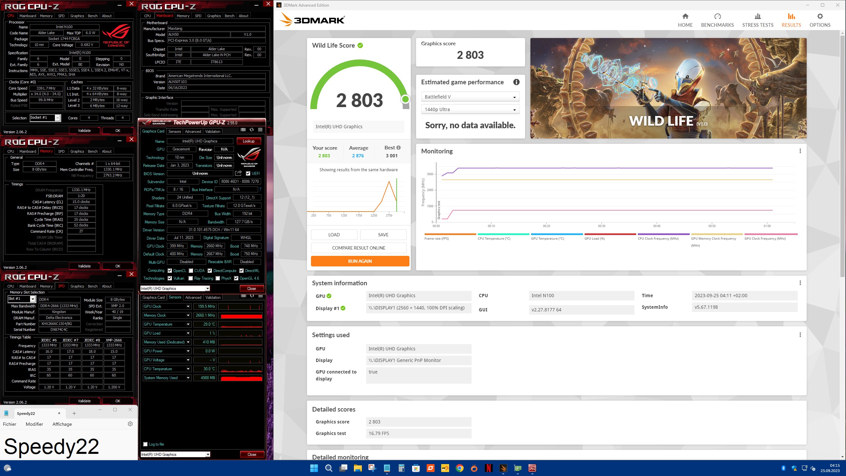Switch to the Validation tab in GPU-Z Sensors window
The image size is (846, 476).
(213, 297)
